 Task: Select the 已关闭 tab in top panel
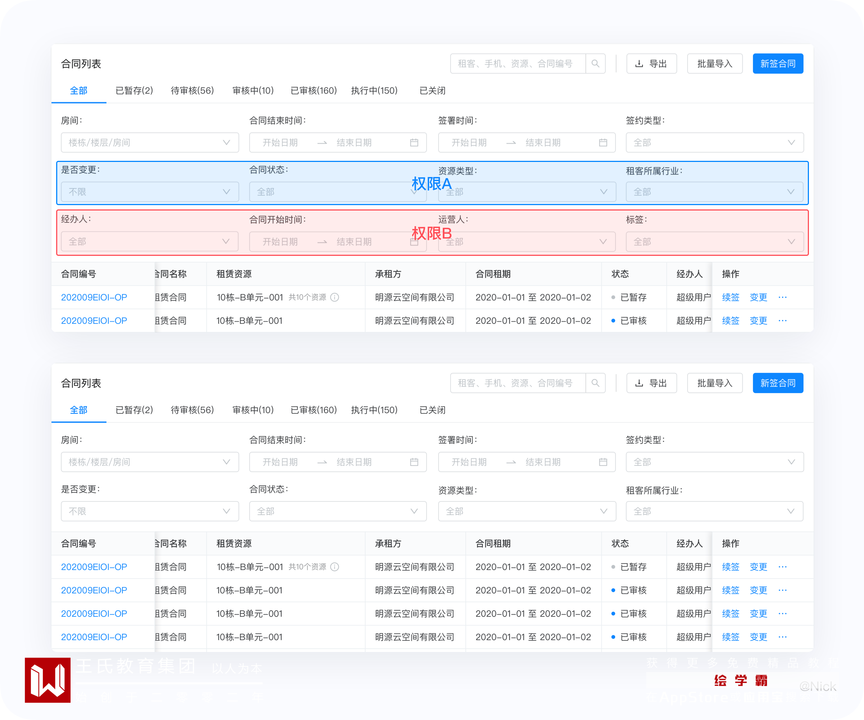432,90
